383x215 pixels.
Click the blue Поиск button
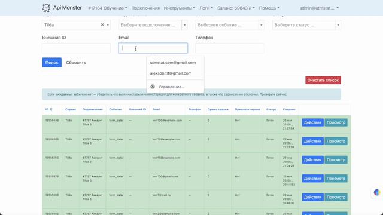pyautogui.click(x=52, y=62)
